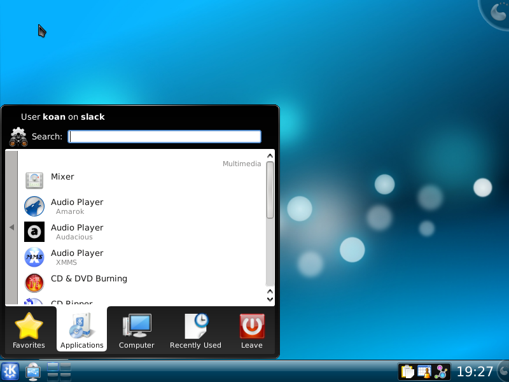Click the organizer calendar tray icon
This screenshot has height=382, width=509.
[x=424, y=372]
